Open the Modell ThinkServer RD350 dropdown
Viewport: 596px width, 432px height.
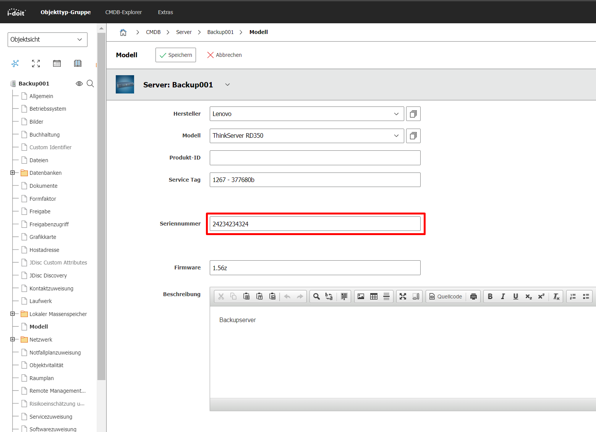pos(307,136)
